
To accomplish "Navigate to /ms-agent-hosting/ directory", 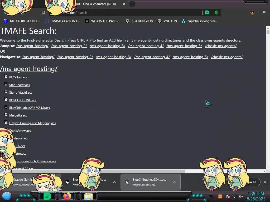I will point(38,57).
